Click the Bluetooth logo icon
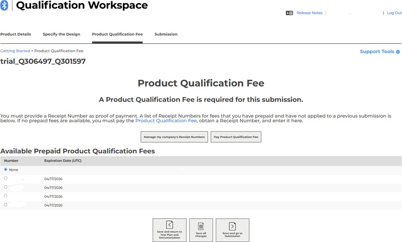Screen dimensions: 402x242 [x=4, y=6]
